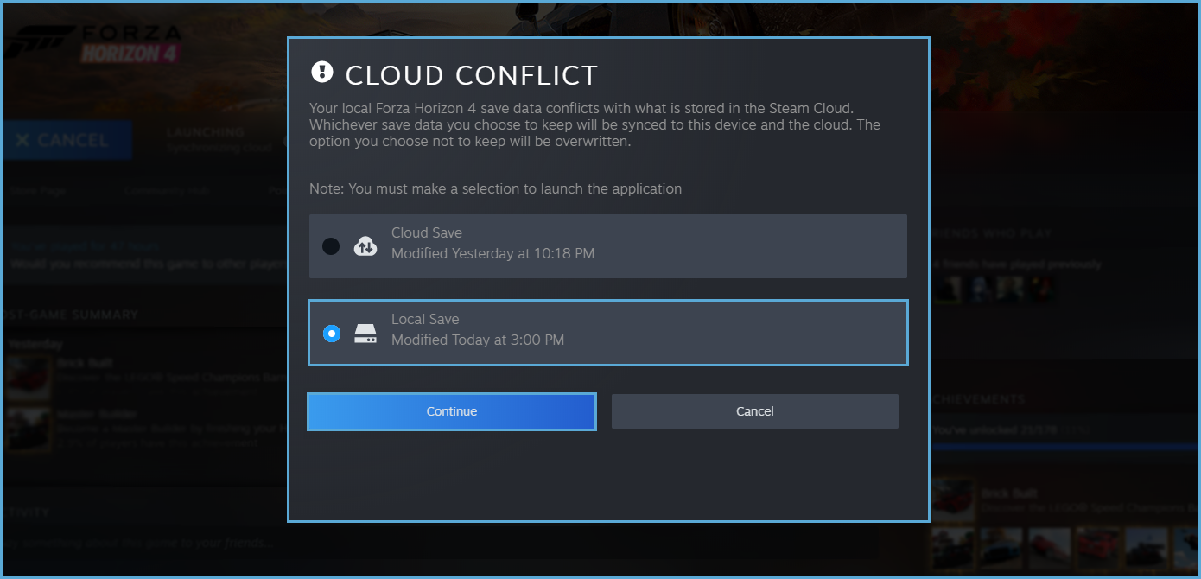Select the Local Save radio button
Screen dimensions: 1201x579
pos(331,333)
